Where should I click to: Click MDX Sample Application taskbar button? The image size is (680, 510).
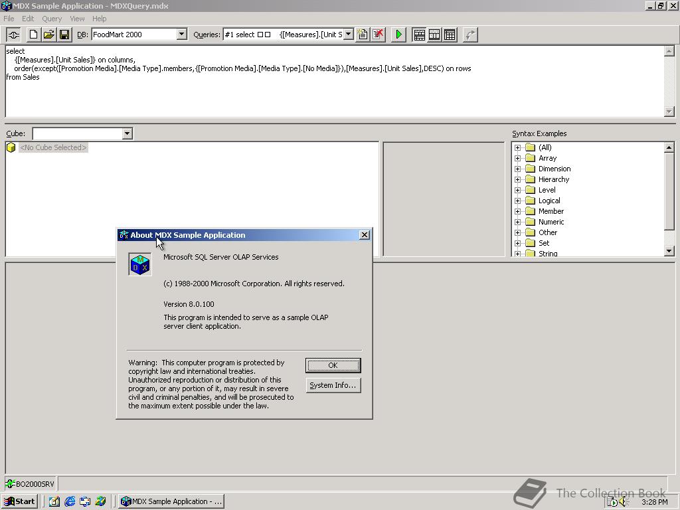(x=172, y=501)
